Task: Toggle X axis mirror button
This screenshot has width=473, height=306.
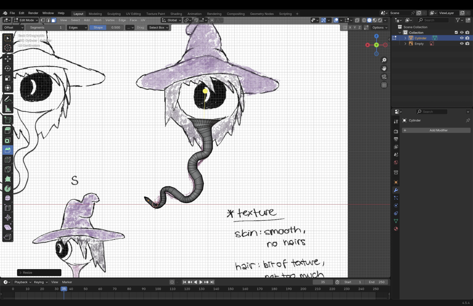Action: click(350, 28)
